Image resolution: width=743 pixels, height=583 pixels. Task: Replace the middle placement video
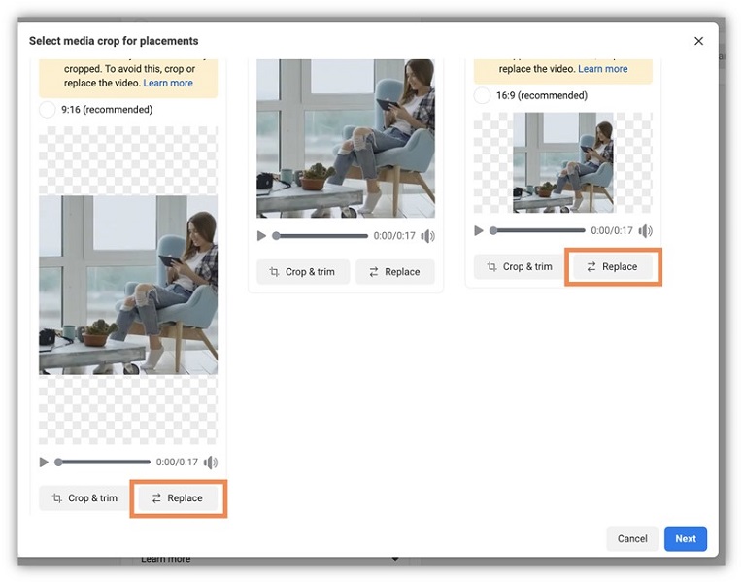coord(394,272)
